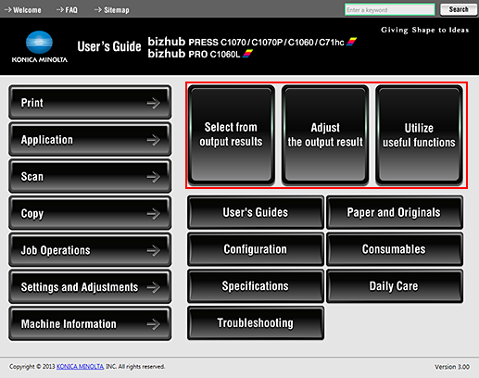Click the arrow icon on Scan
This screenshot has width=479, height=378.
(154, 177)
